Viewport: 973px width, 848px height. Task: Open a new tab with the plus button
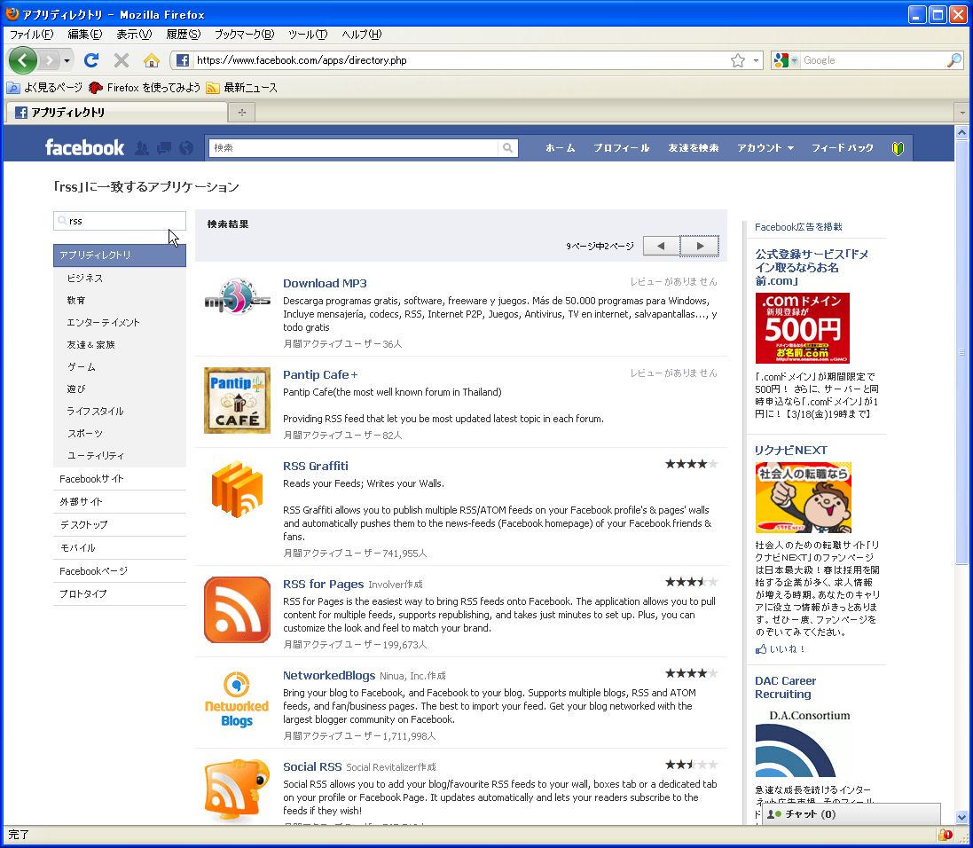click(241, 113)
